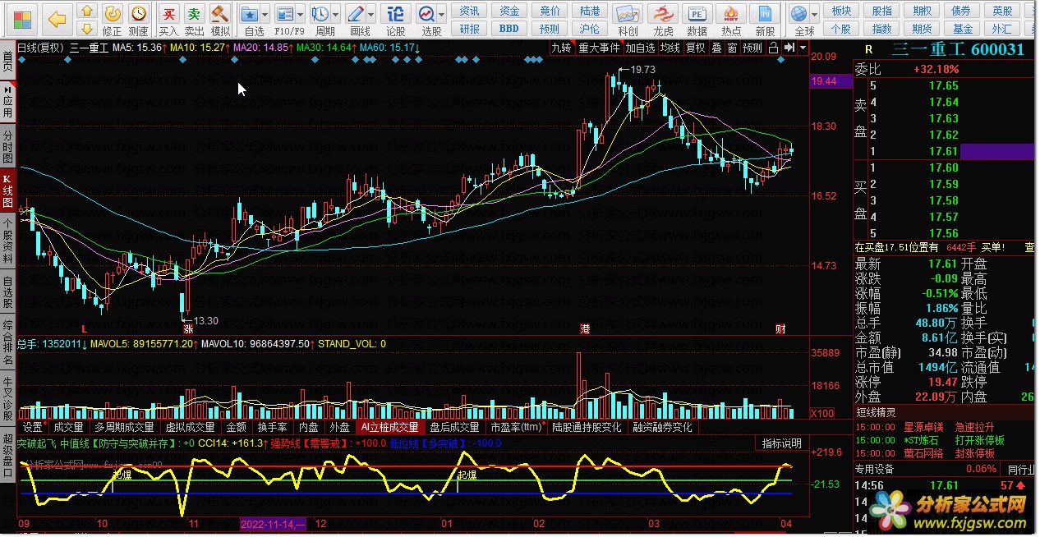The image size is (1040, 537).
Task: Toggle the chart 预测 forecast option
Action: 752,48
